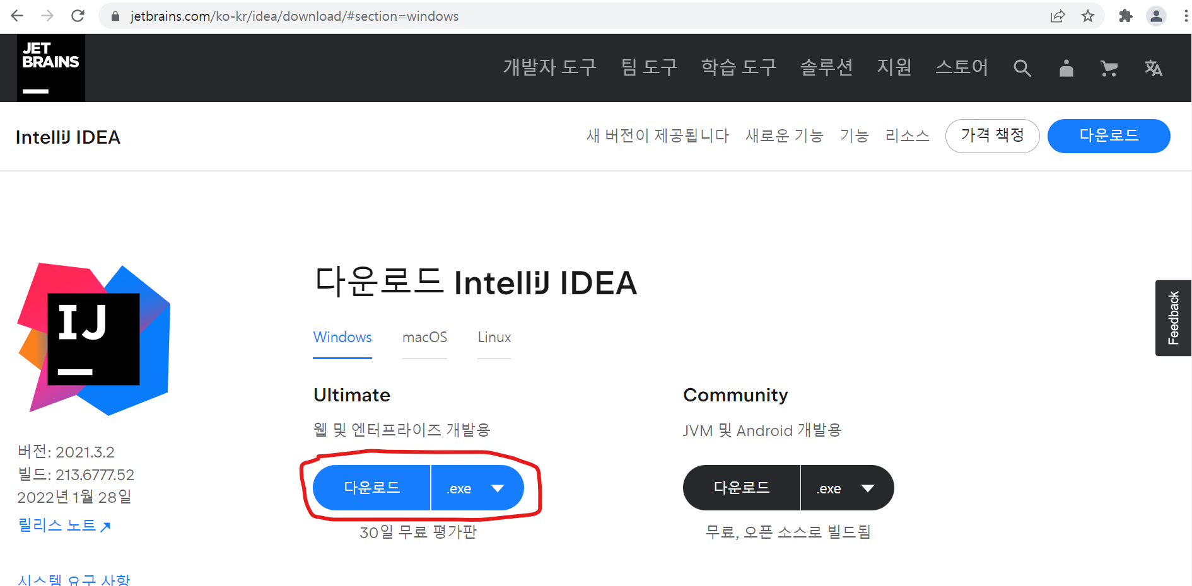The image size is (1192, 586).
Task: Open 개발자 도구 menu
Action: point(549,67)
